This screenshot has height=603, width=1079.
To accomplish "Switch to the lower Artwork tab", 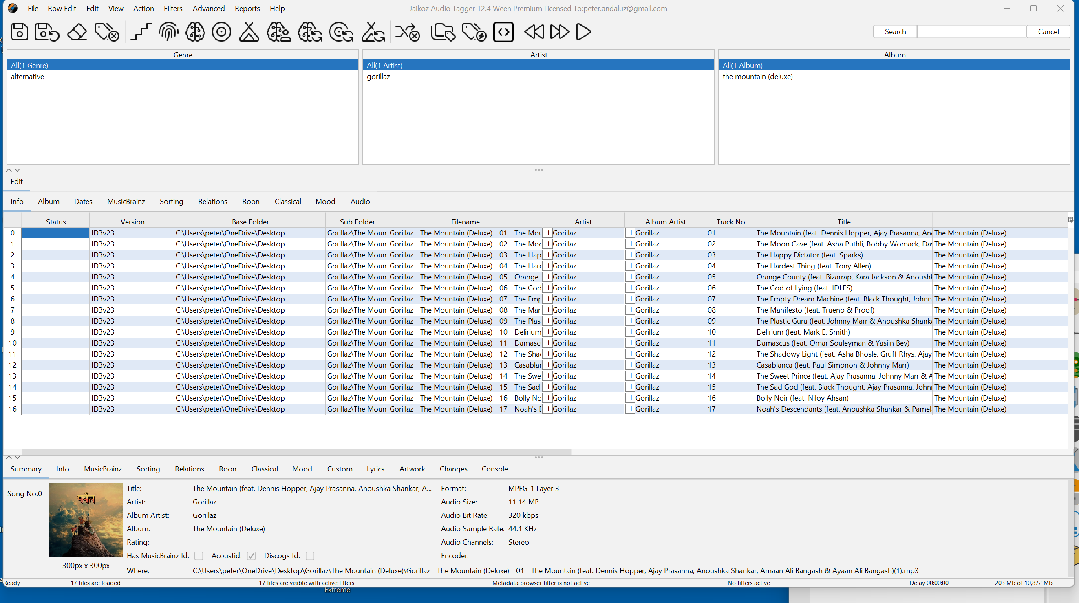I will coord(412,469).
